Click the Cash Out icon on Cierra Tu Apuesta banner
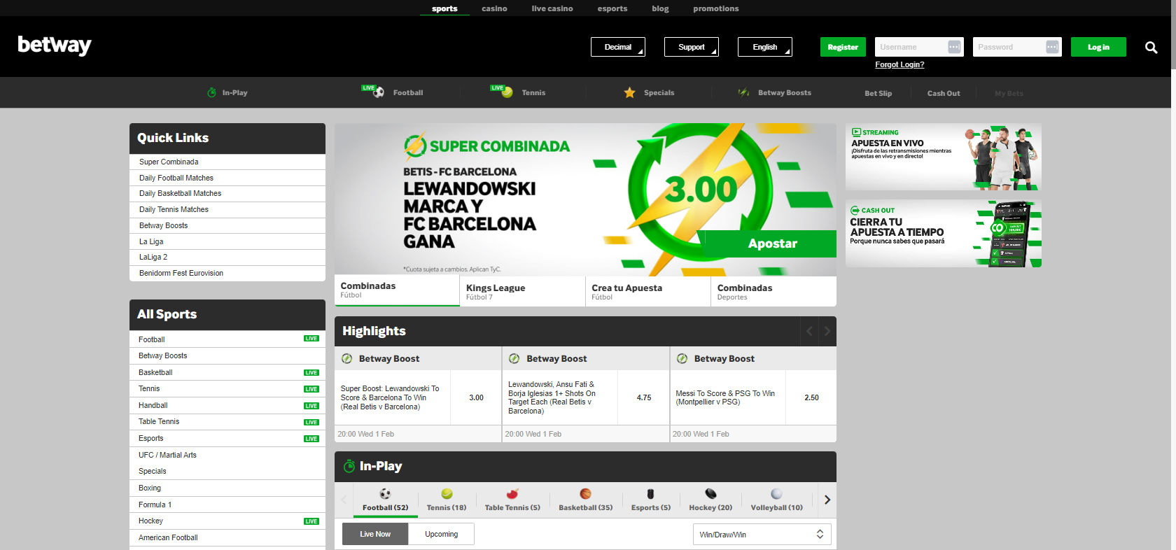1176x550 pixels. (x=855, y=210)
